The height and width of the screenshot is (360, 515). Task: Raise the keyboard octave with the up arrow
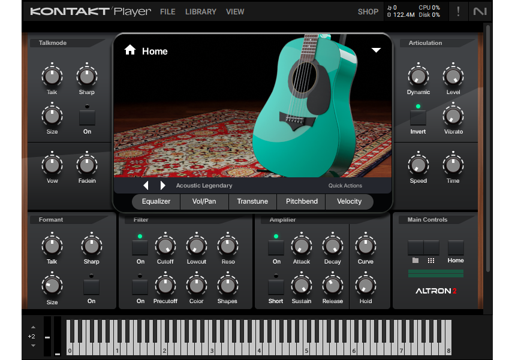33,327
